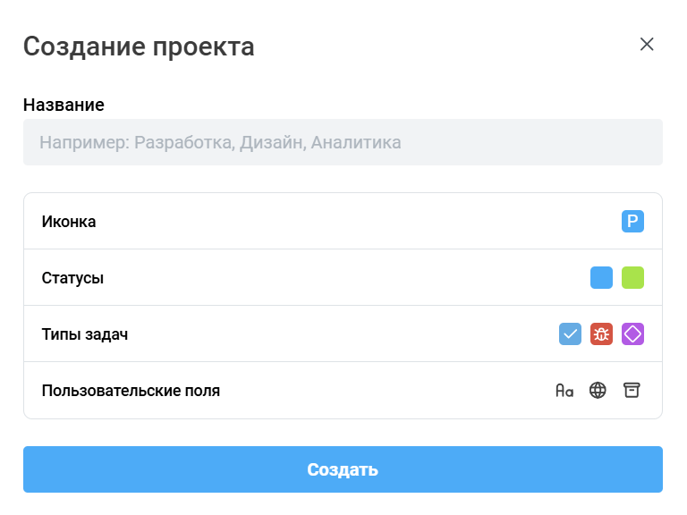The height and width of the screenshot is (515, 687).
Task: Click the blue P project icon
Action: coord(632,221)
